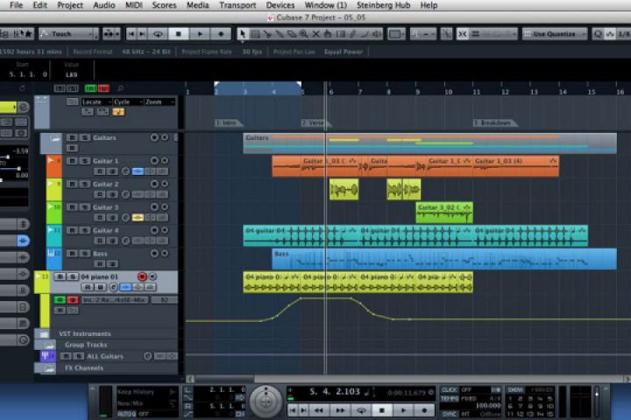The width and height of the screenshot is (631, 420).
Task: Solo the Guitar 4 track
Action: pos(85,230)
